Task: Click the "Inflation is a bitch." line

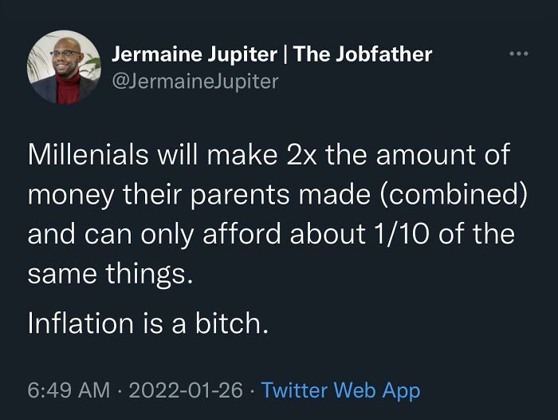Action: click(x=147, y=323)
